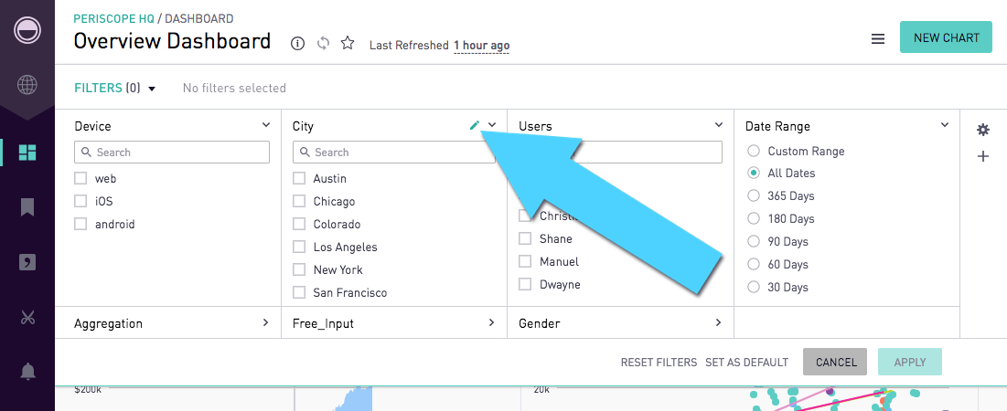Click the Device search field
Screen dimensions: 1007x411
[x=172, y=152]
